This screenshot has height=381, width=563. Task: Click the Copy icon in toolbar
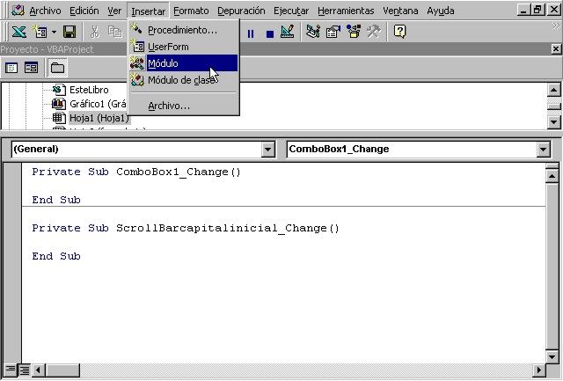pyautogui.click(x=115, y=32)
